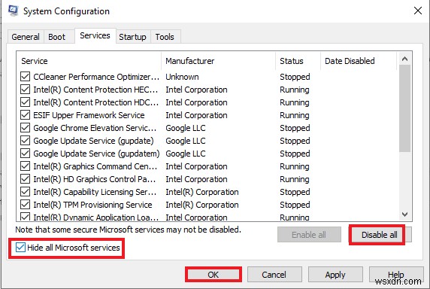This screenshot has height=289, width=430.
Task: Toggle Google Chrome Elevation Service checkbox
Action: (x=26, y=128)
